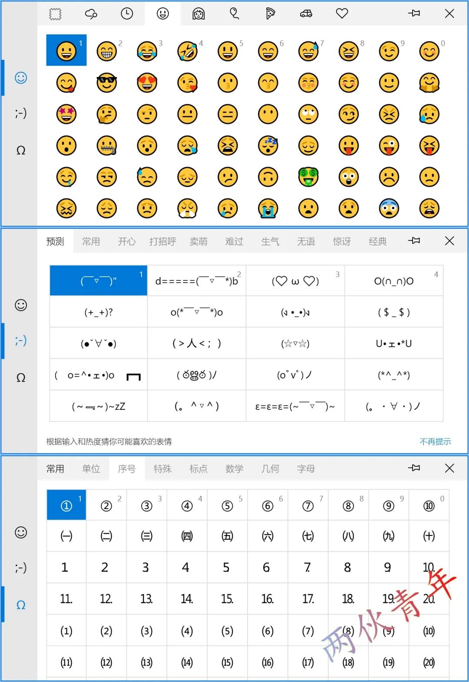Open the 单位 symbols tab
Viewport: 469px width, 682px height.
tap(91, 469)
